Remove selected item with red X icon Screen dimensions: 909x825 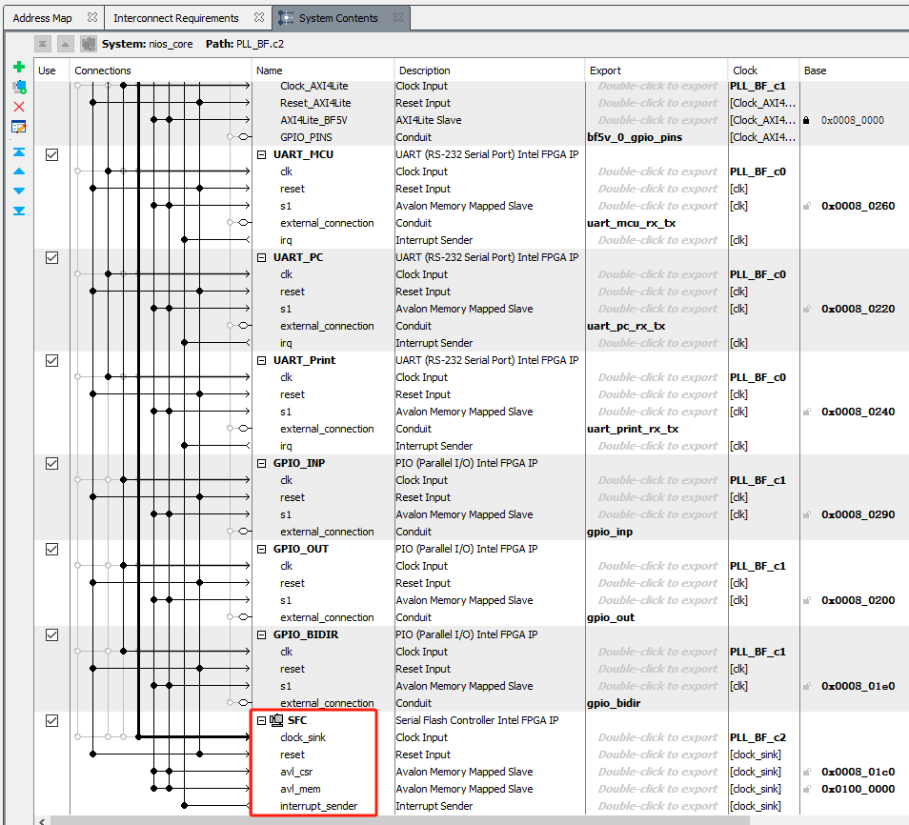(x=18, y=107)
